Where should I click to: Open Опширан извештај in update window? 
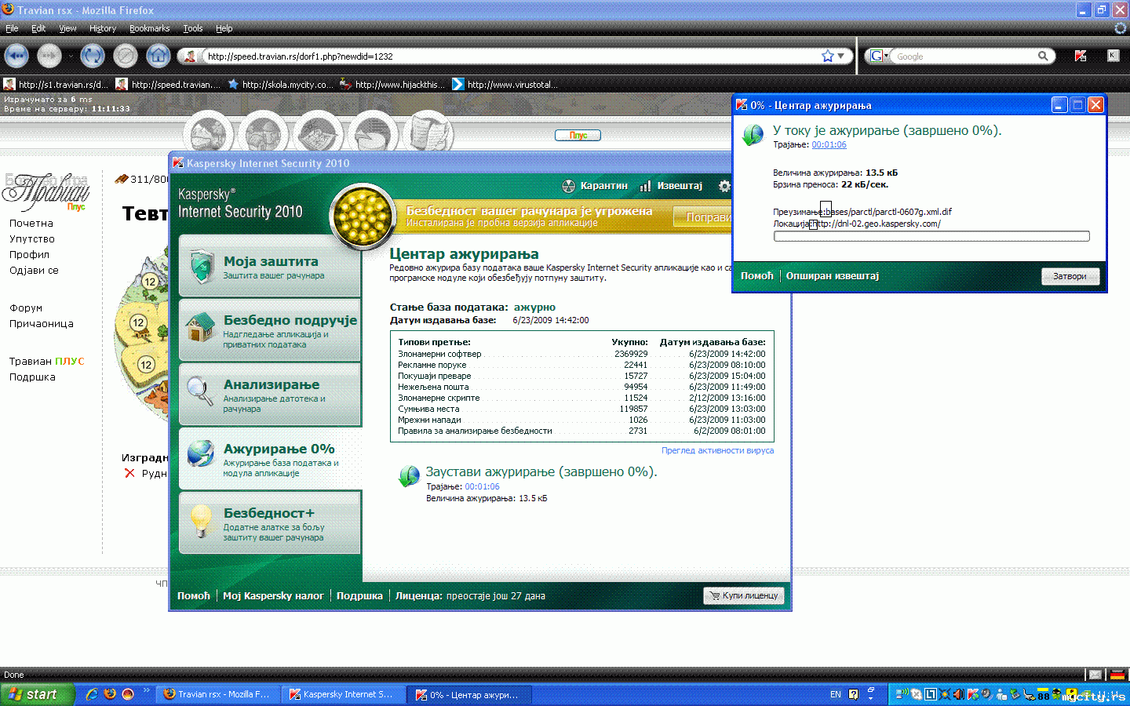(833, 276)
